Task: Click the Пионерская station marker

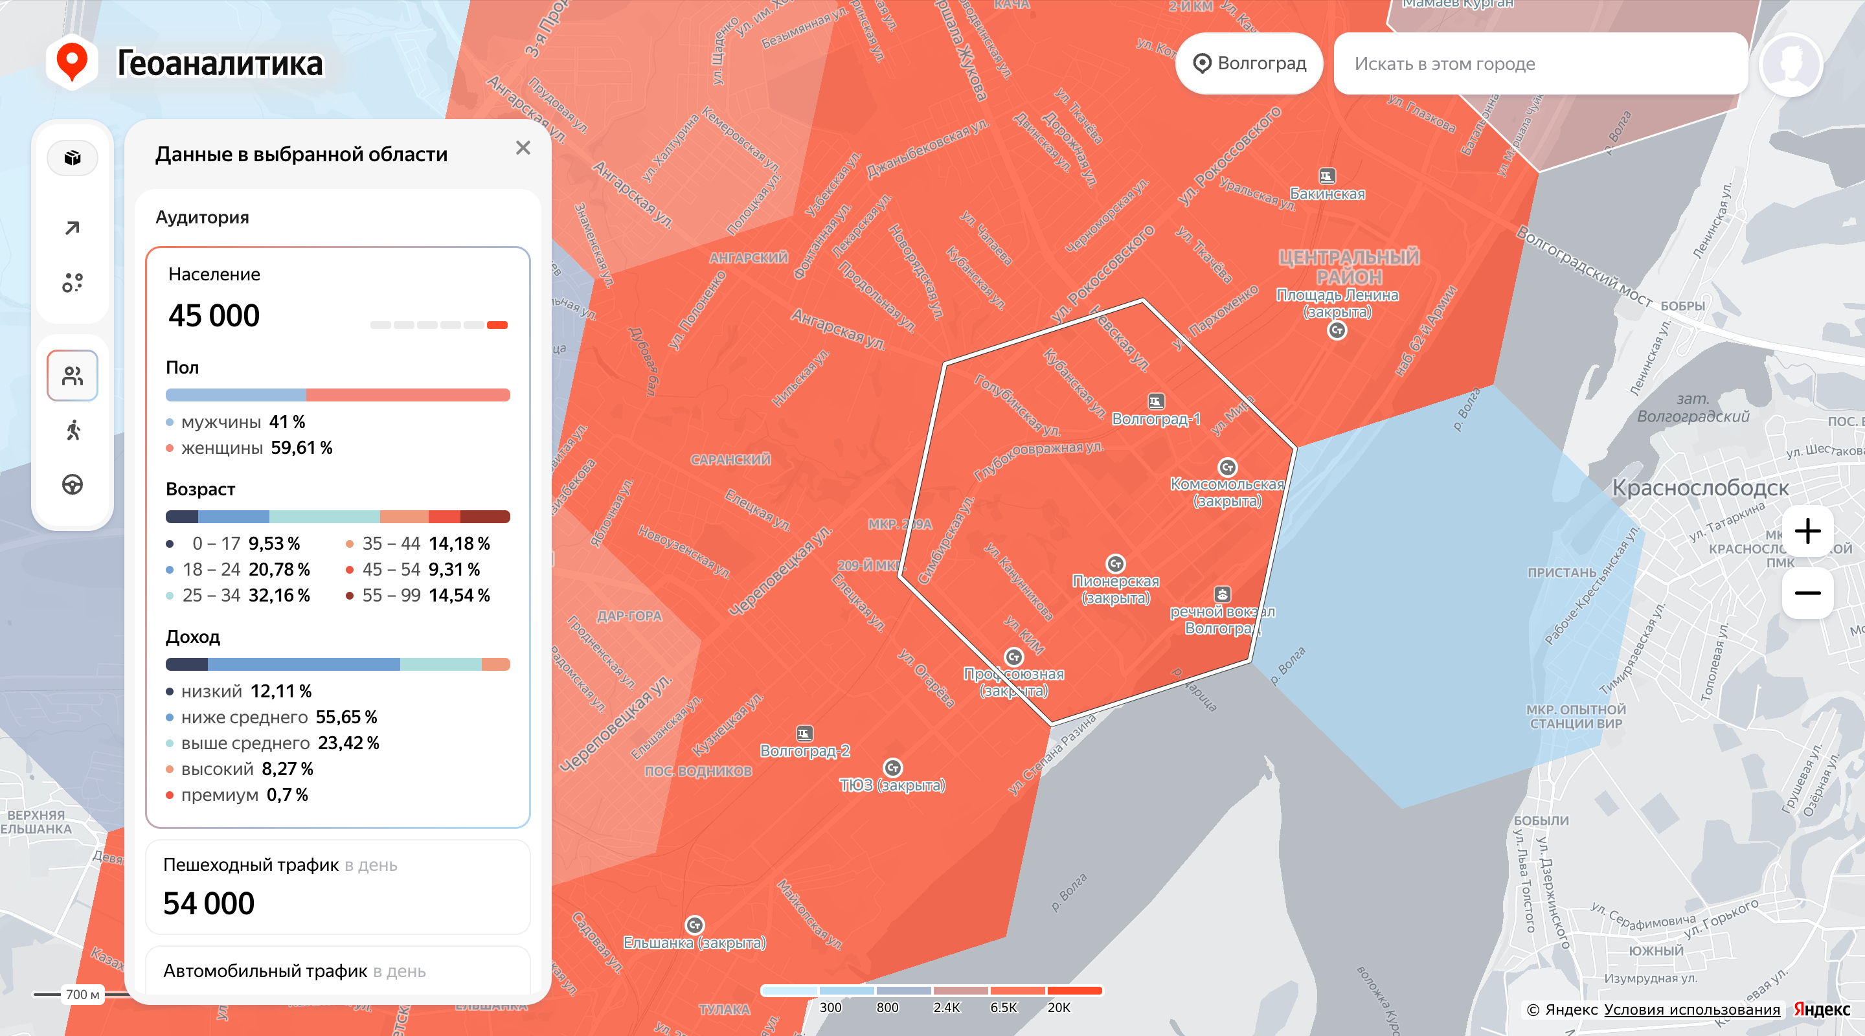Action: tap(1115, 563)
